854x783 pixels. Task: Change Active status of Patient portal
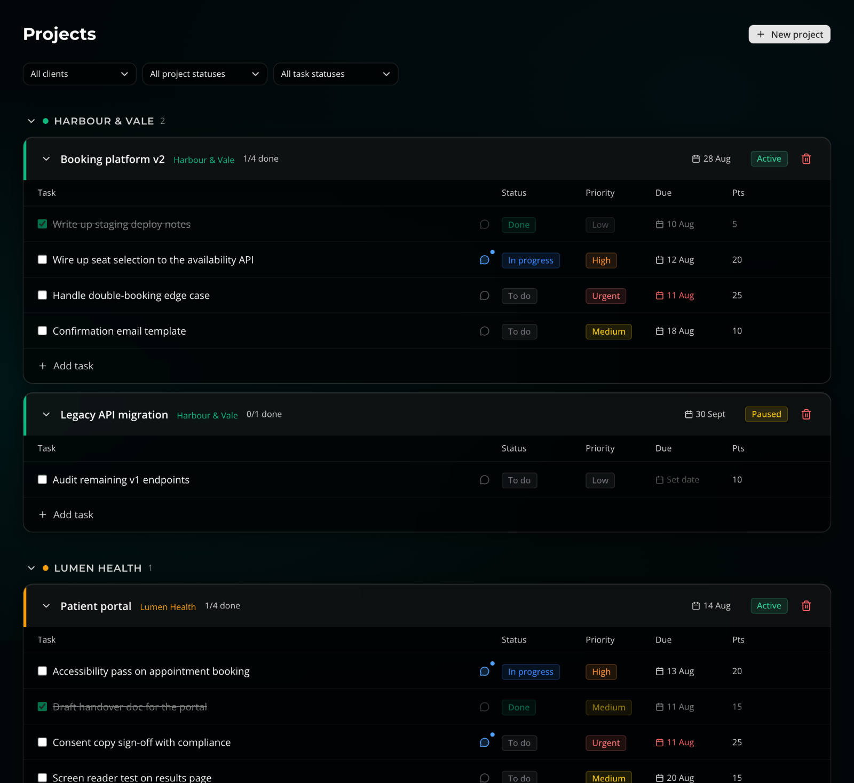[x=769, y=606]
